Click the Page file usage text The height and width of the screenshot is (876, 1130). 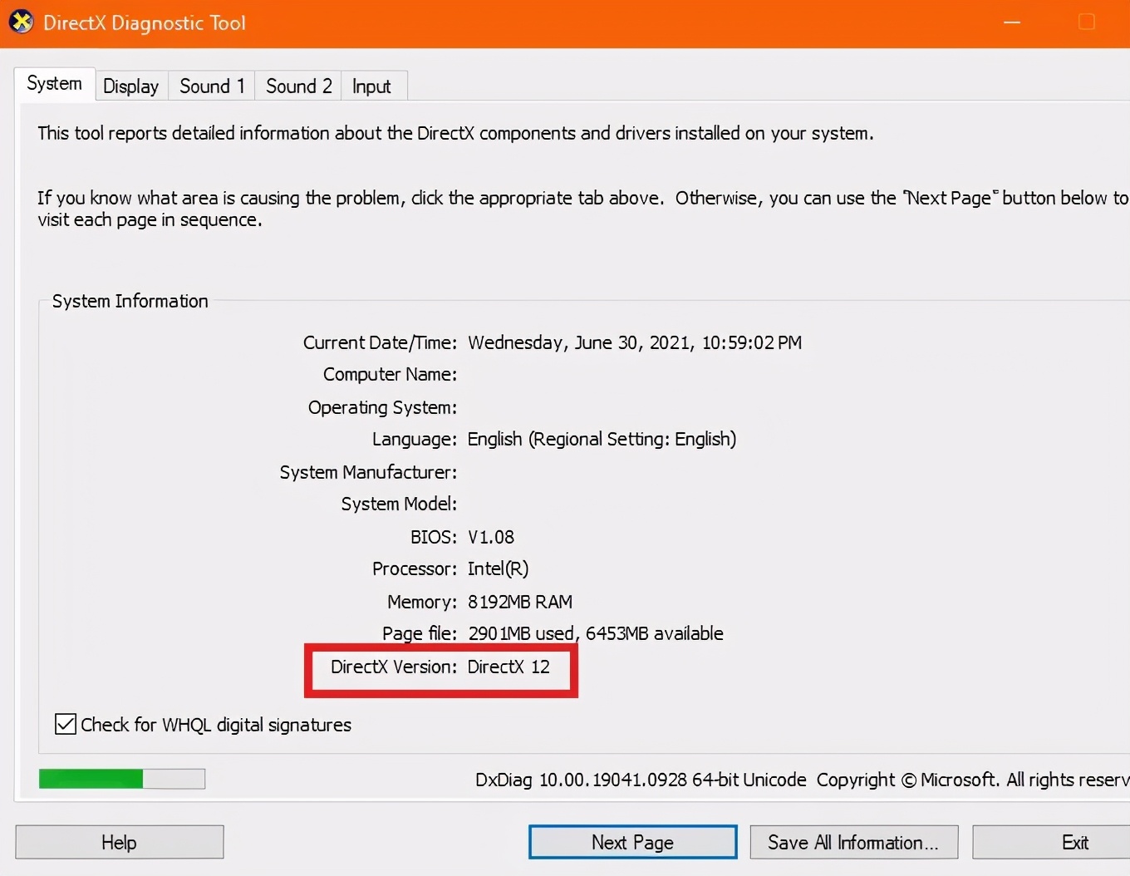pos(595,632)
